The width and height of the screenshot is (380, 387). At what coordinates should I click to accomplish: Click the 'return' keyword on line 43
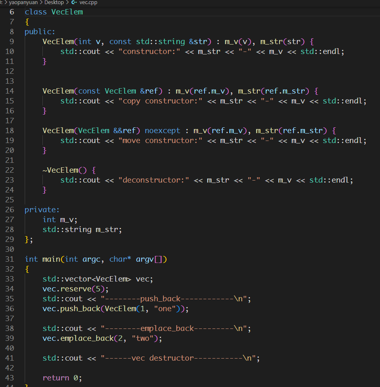pyautogui.click(x=56, y=378)
